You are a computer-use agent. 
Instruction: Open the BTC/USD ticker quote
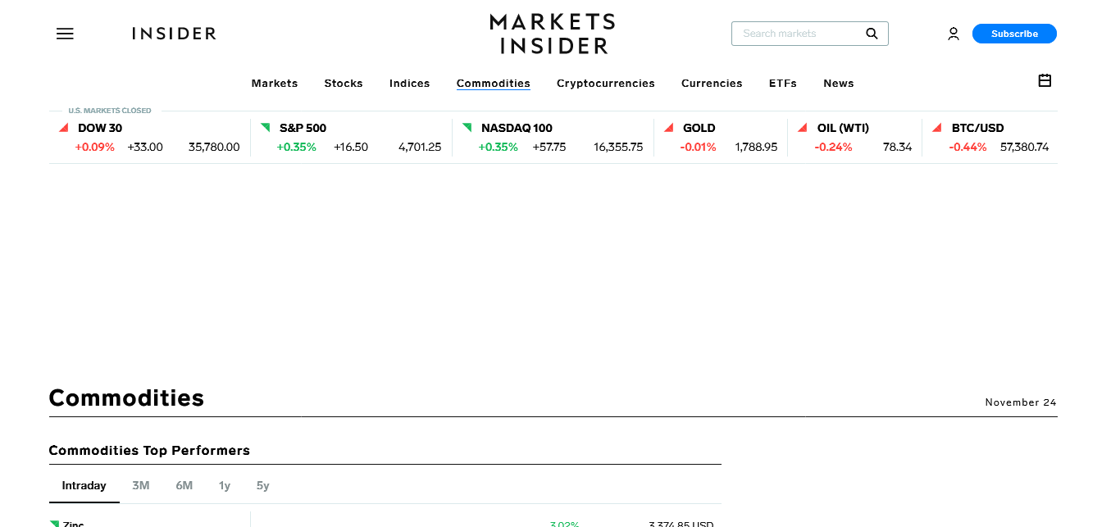coord(977,128)
